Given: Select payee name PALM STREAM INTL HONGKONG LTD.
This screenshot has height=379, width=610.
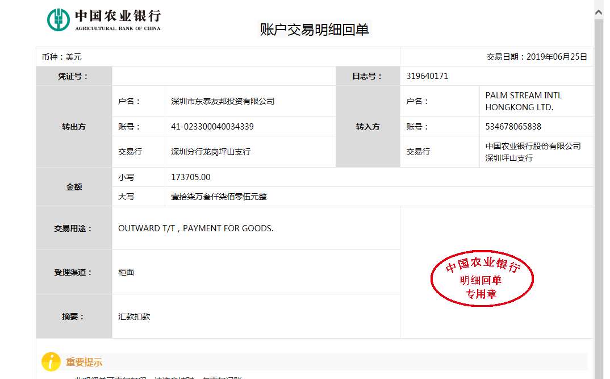Looking at the screenshot, I should (523, 101).
